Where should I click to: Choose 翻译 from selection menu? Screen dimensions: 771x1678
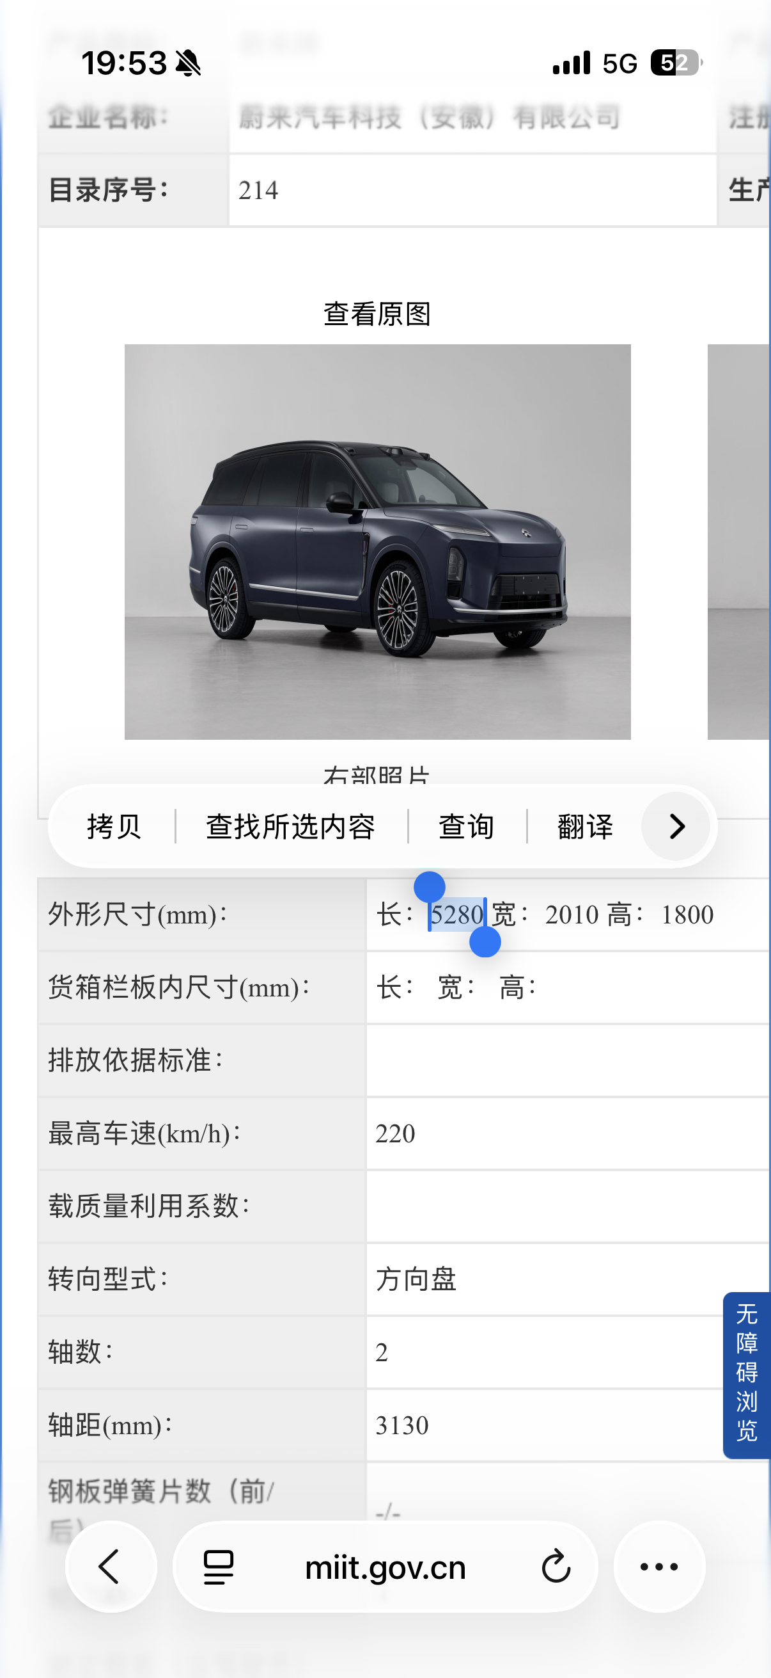pos(586,827)
